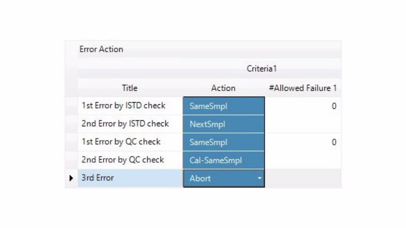Screen dimensions: 406x228
Task: Select the 1st Error by QC check row title
Action: coord(121,142)
